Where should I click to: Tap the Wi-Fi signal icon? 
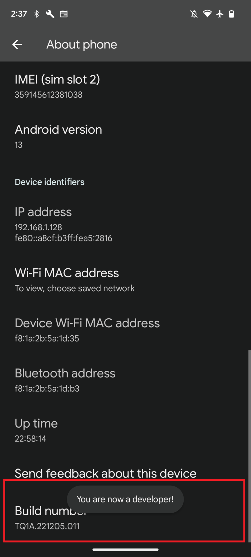[207, 14]
